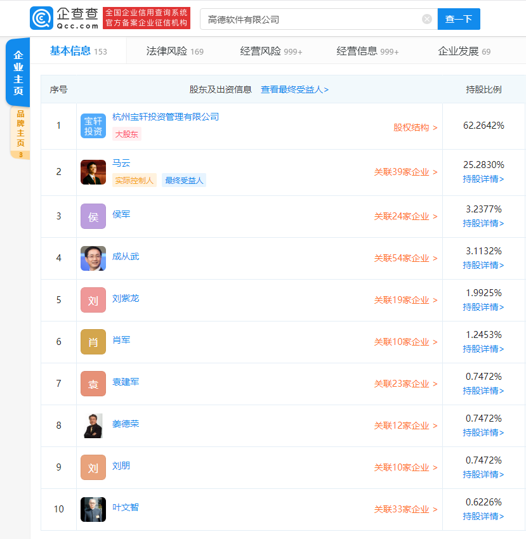View 持股详情 for 马云 25.2830%
This screenshot has height=539, width=526.
(483, 179)
